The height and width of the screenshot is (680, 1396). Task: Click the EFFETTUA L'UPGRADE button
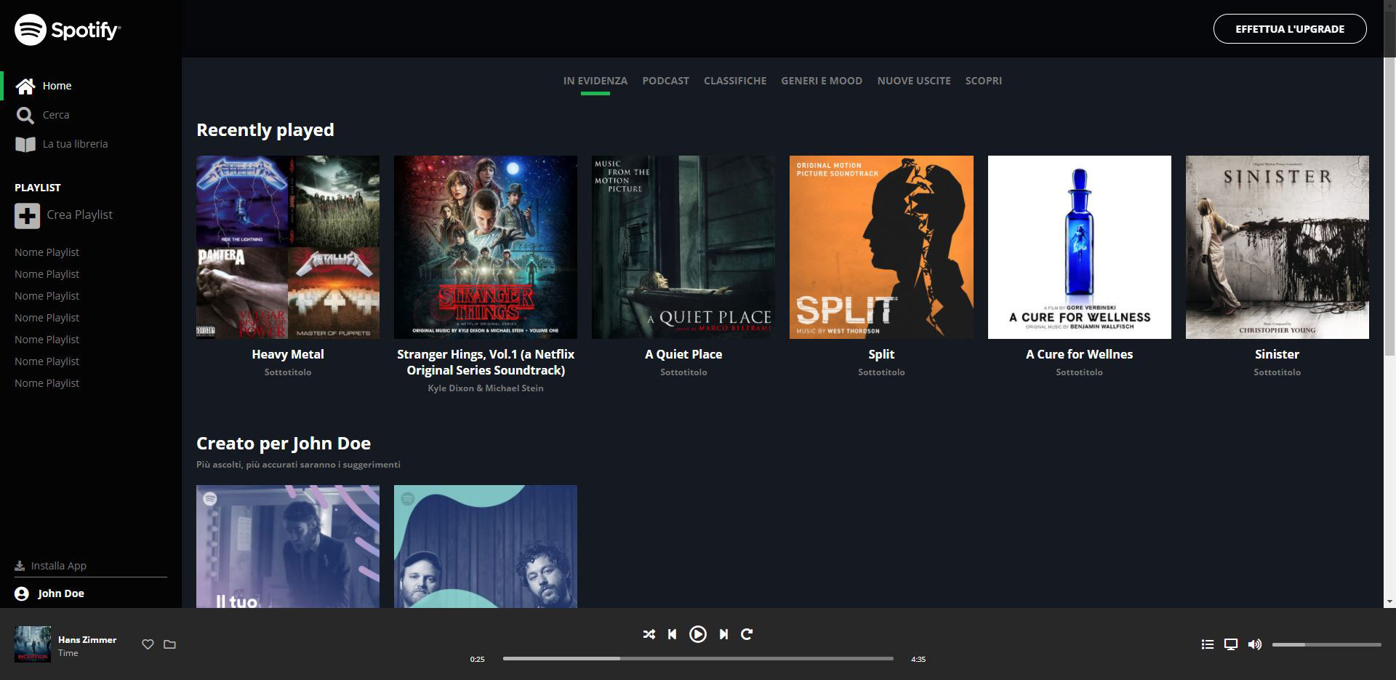click(x=1290, y=29)
